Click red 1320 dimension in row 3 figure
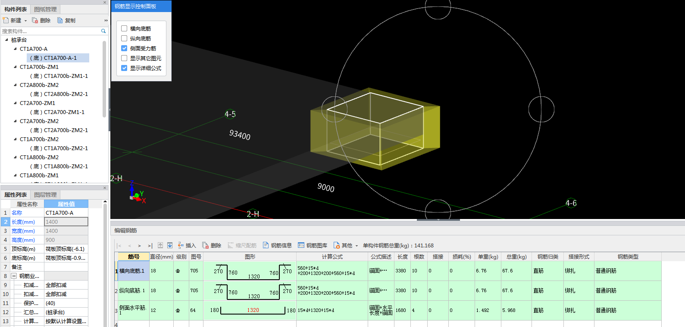The width and height of the screenshot is (685, 327). click(x=253, y=310)
